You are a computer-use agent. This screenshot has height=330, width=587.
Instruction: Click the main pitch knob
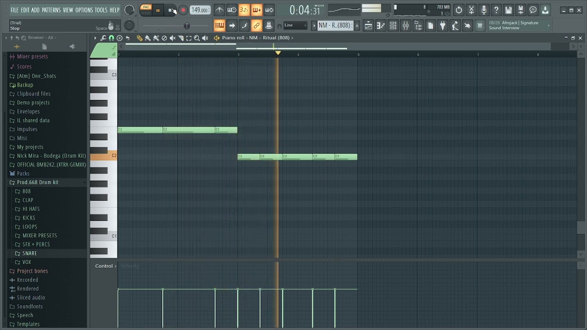click(x=129, y=26)
